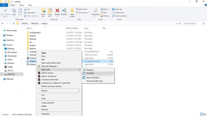The image size is (207, 116).
Task: Choose Edit with Notepad++
Action: click(49, 66)
